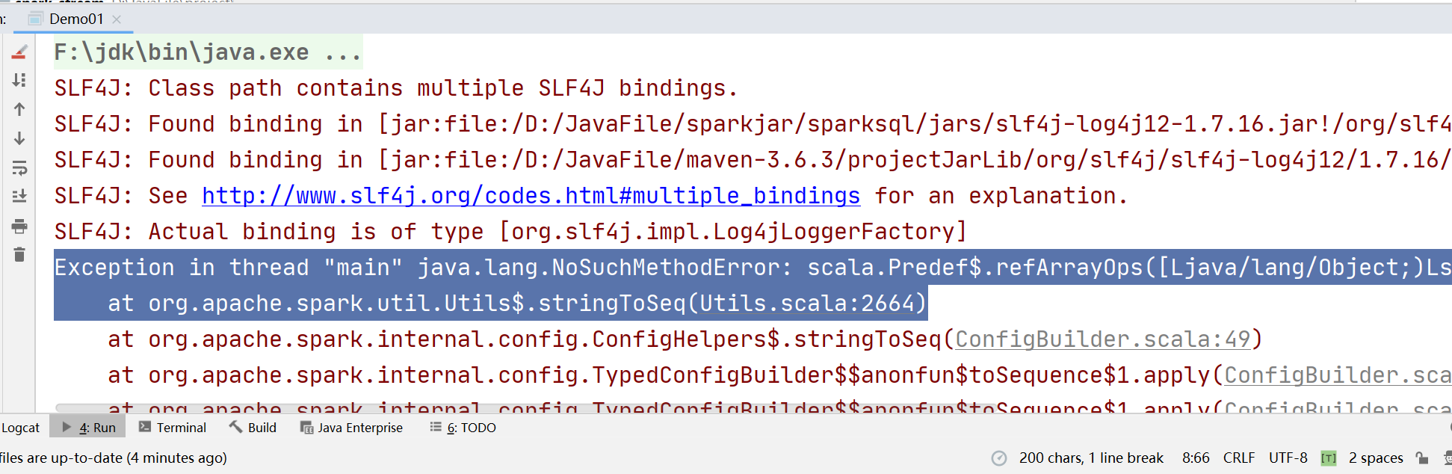The width and height of the screenshot is (1452, 474).
Task: Clear console with the trash icon
Action: pyautogui.click(x=19, y=255)
